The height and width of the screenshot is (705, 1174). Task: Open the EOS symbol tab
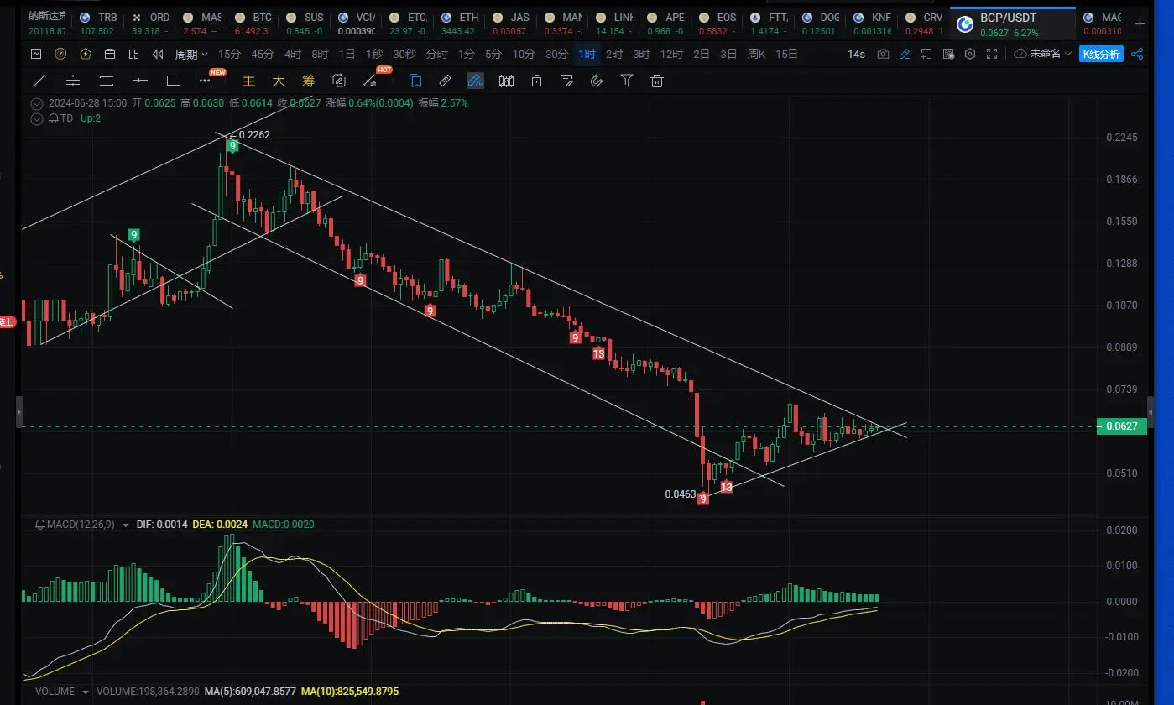(x=717, y=23)
